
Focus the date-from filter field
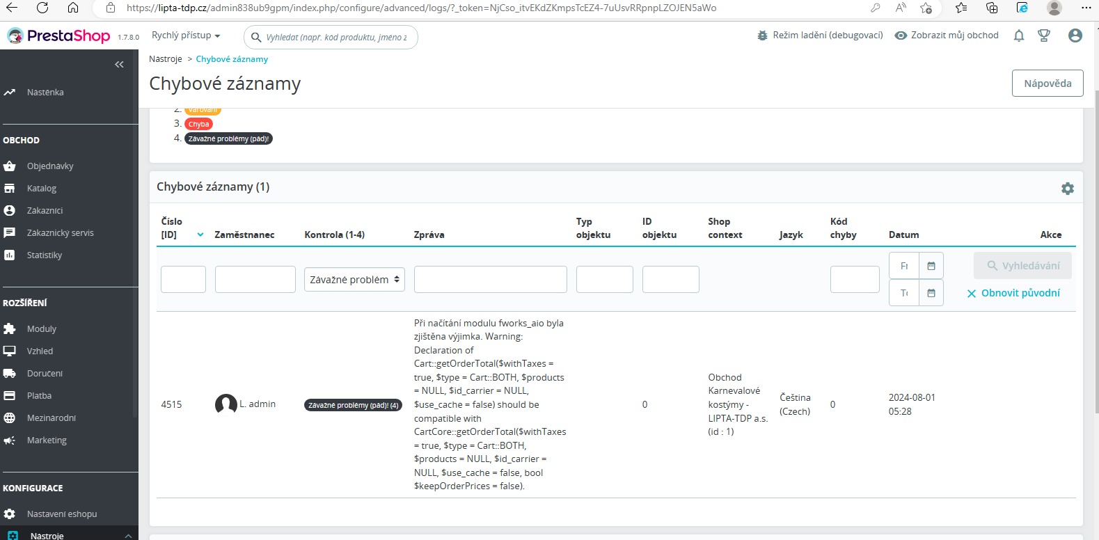coord(904,266)
